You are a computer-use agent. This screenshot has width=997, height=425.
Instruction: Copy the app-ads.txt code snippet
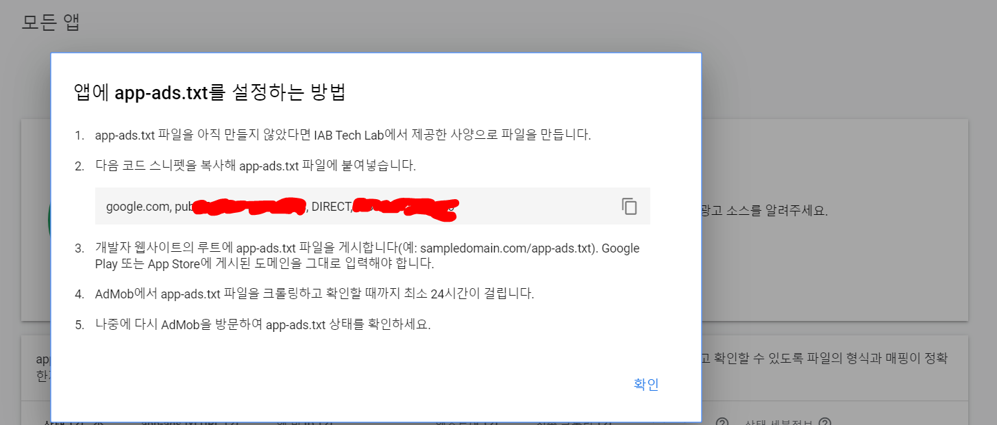[629, 206]
